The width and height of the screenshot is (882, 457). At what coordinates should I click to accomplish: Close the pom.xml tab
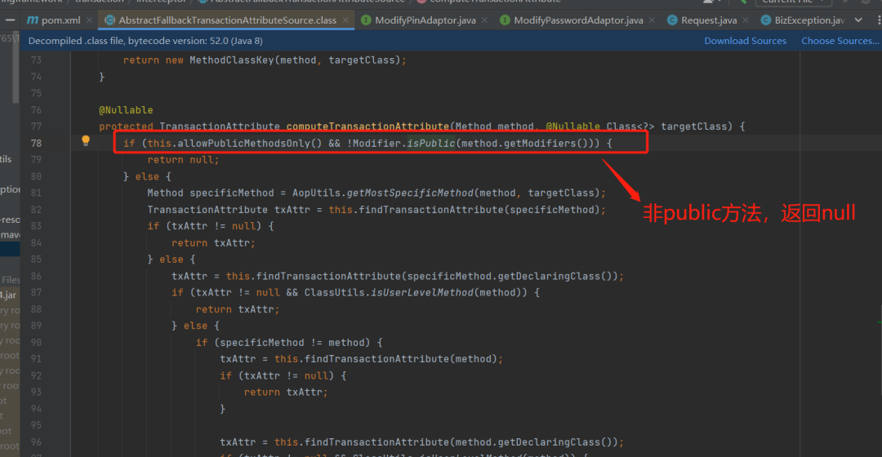[x=90, y=20]
